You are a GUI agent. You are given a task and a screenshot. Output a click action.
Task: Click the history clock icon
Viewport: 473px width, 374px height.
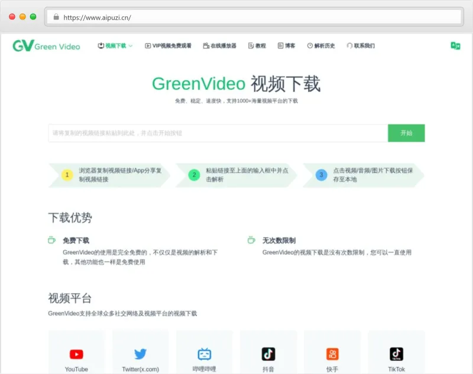(310, 46)
